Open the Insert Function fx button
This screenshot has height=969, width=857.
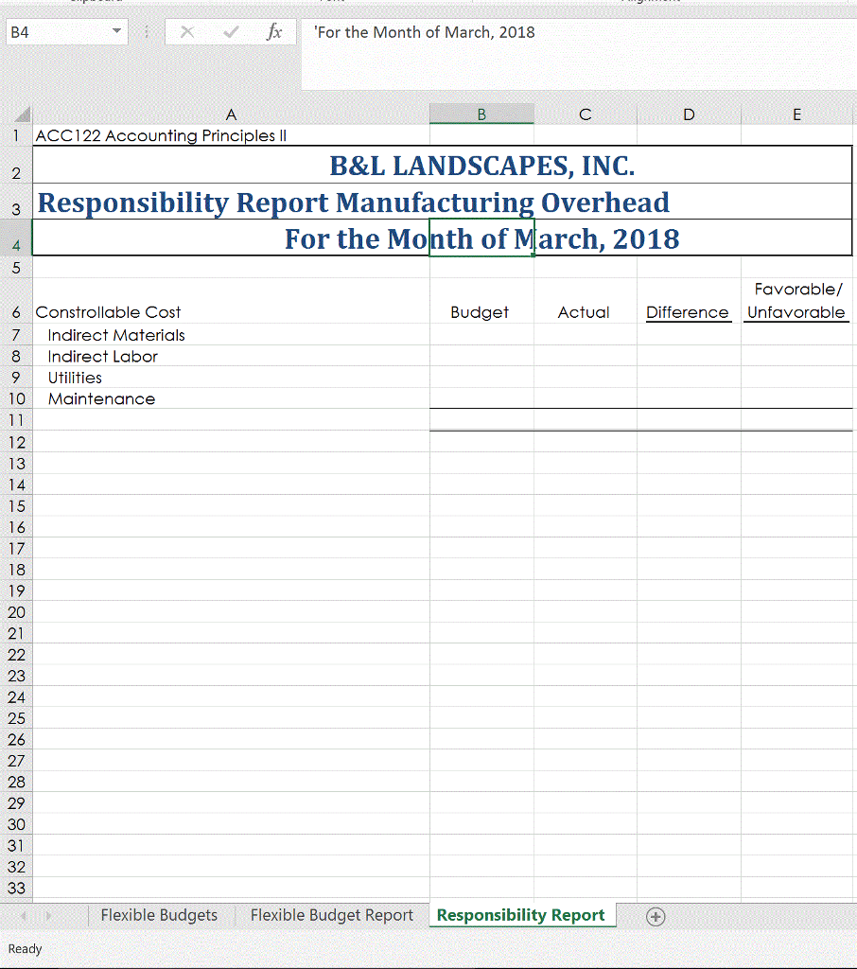273,32
